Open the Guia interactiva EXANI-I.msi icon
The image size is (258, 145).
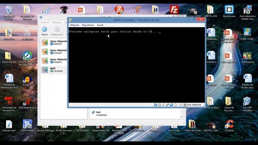[x=248, y=12]
